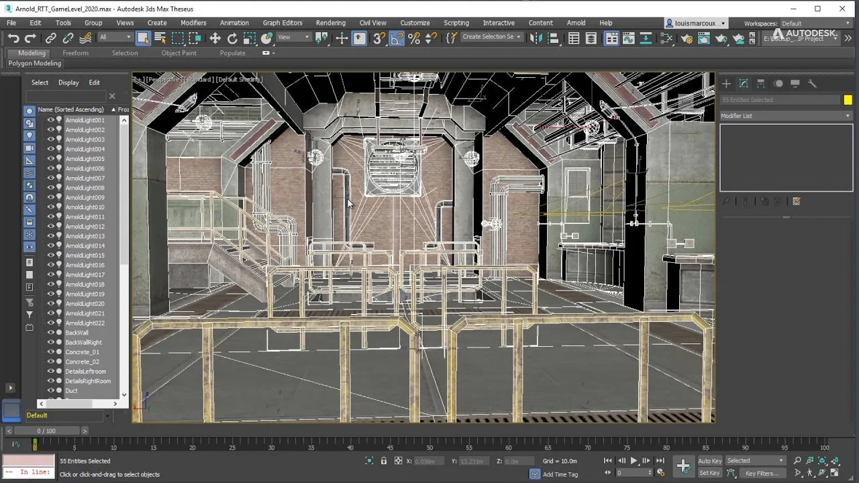
Task: Click the Auto Key button
Action: click(x=710, y=461)
